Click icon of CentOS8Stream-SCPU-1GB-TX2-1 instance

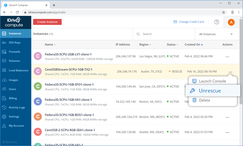(x=38, y=71)
